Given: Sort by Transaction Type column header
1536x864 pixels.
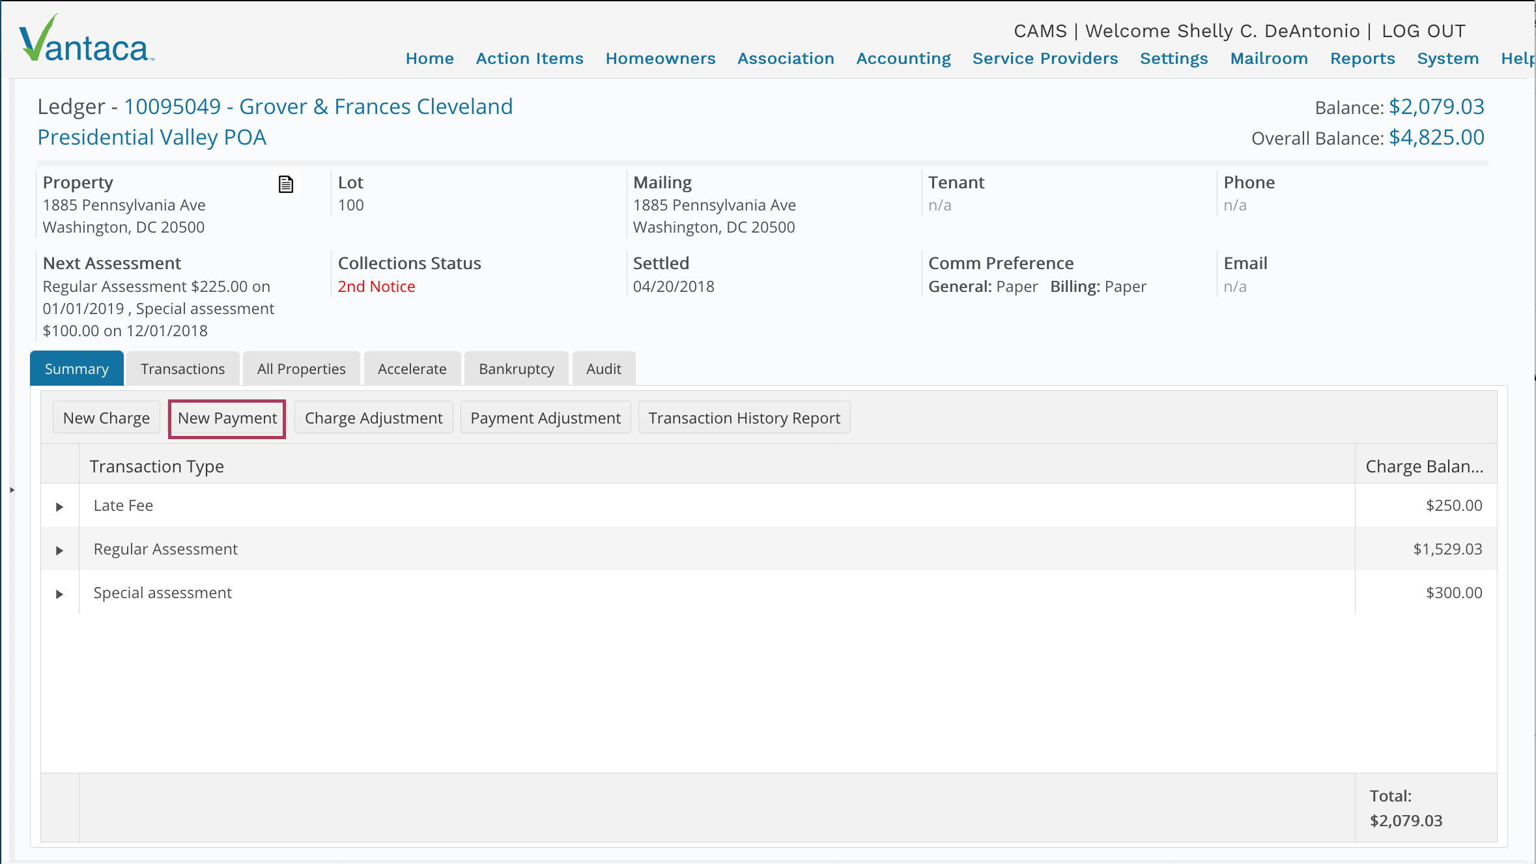Looking at the screenshot, I should pos(156,467).
